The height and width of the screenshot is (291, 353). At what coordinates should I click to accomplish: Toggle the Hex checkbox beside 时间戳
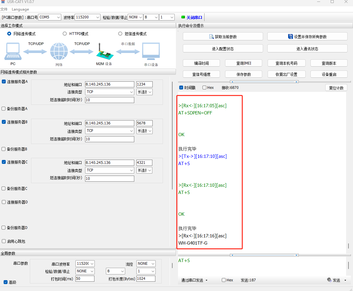205,88
